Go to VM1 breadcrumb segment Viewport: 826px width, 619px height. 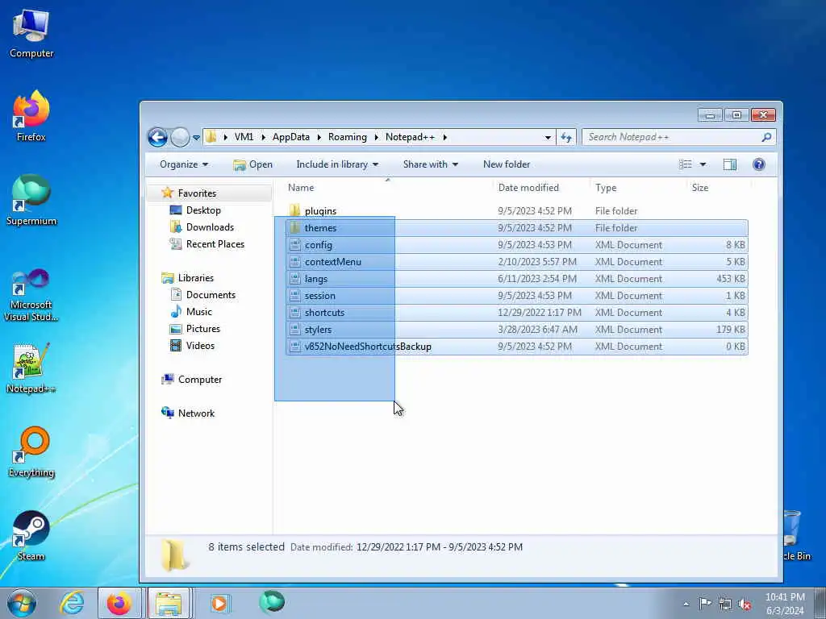[x=244, y=137]
